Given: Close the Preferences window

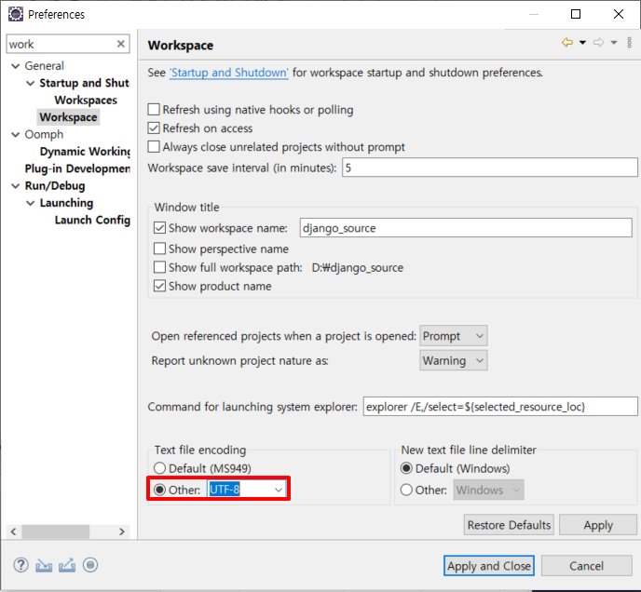Looking at the screenshot, I should click(x=619, y=14).
